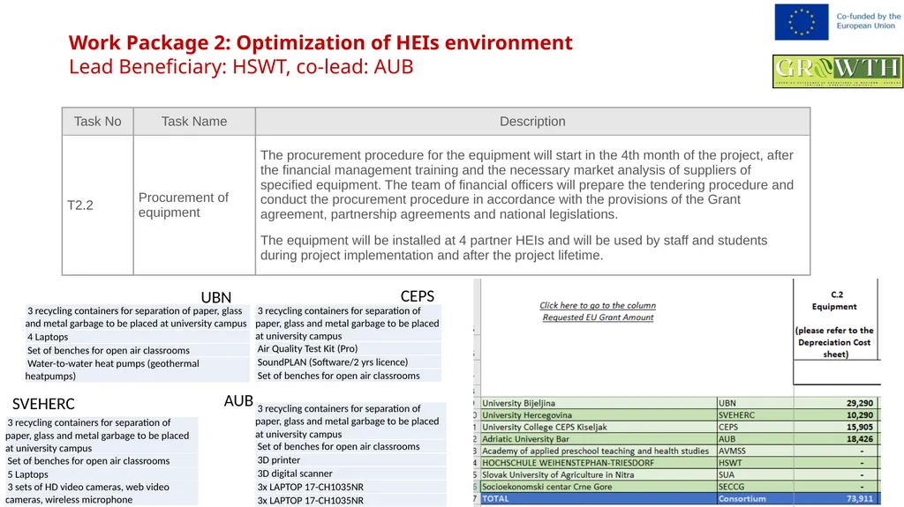Click '4 Laptops' in UBN list

pyautogui.click(x=137, y=337)
